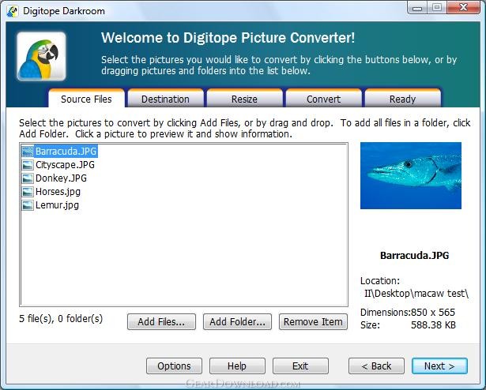Click the Digitope Darkroom title bar icon

(13, 11)
